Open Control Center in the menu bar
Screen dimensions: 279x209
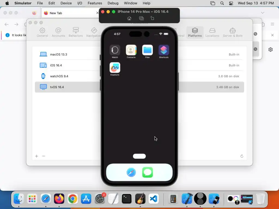click(231, 3)
